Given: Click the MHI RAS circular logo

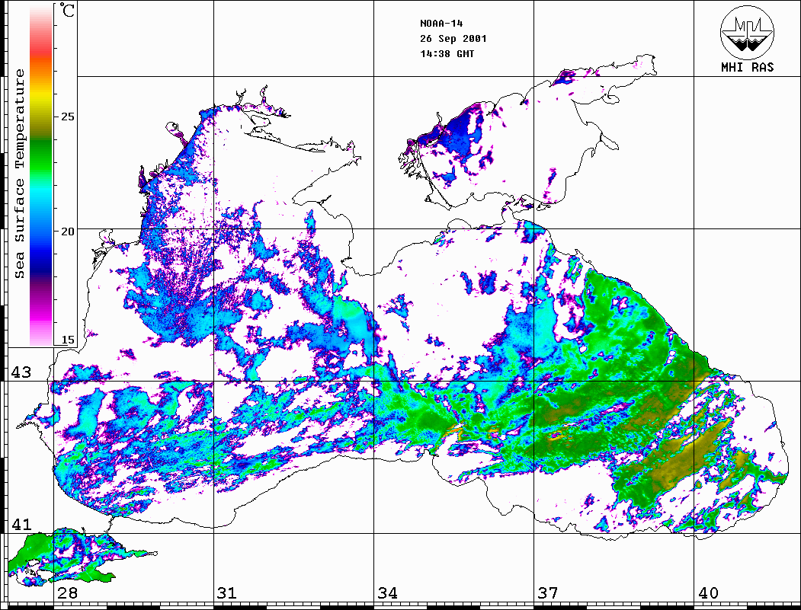Looking at the screenshot, I should click(747, 32).
